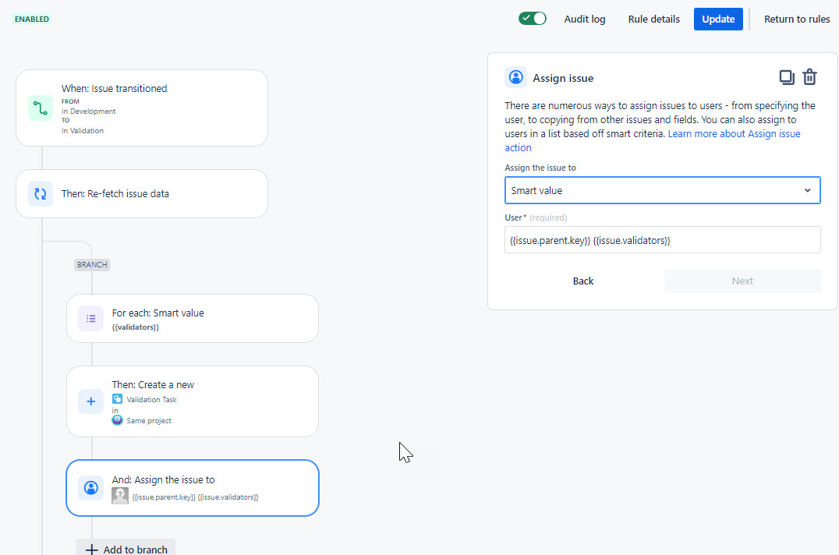Click the Next button

point(742,281)
